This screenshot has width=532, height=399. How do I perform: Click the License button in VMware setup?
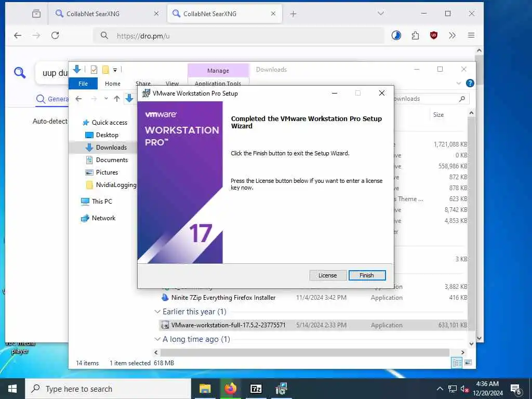click(327, 275)
